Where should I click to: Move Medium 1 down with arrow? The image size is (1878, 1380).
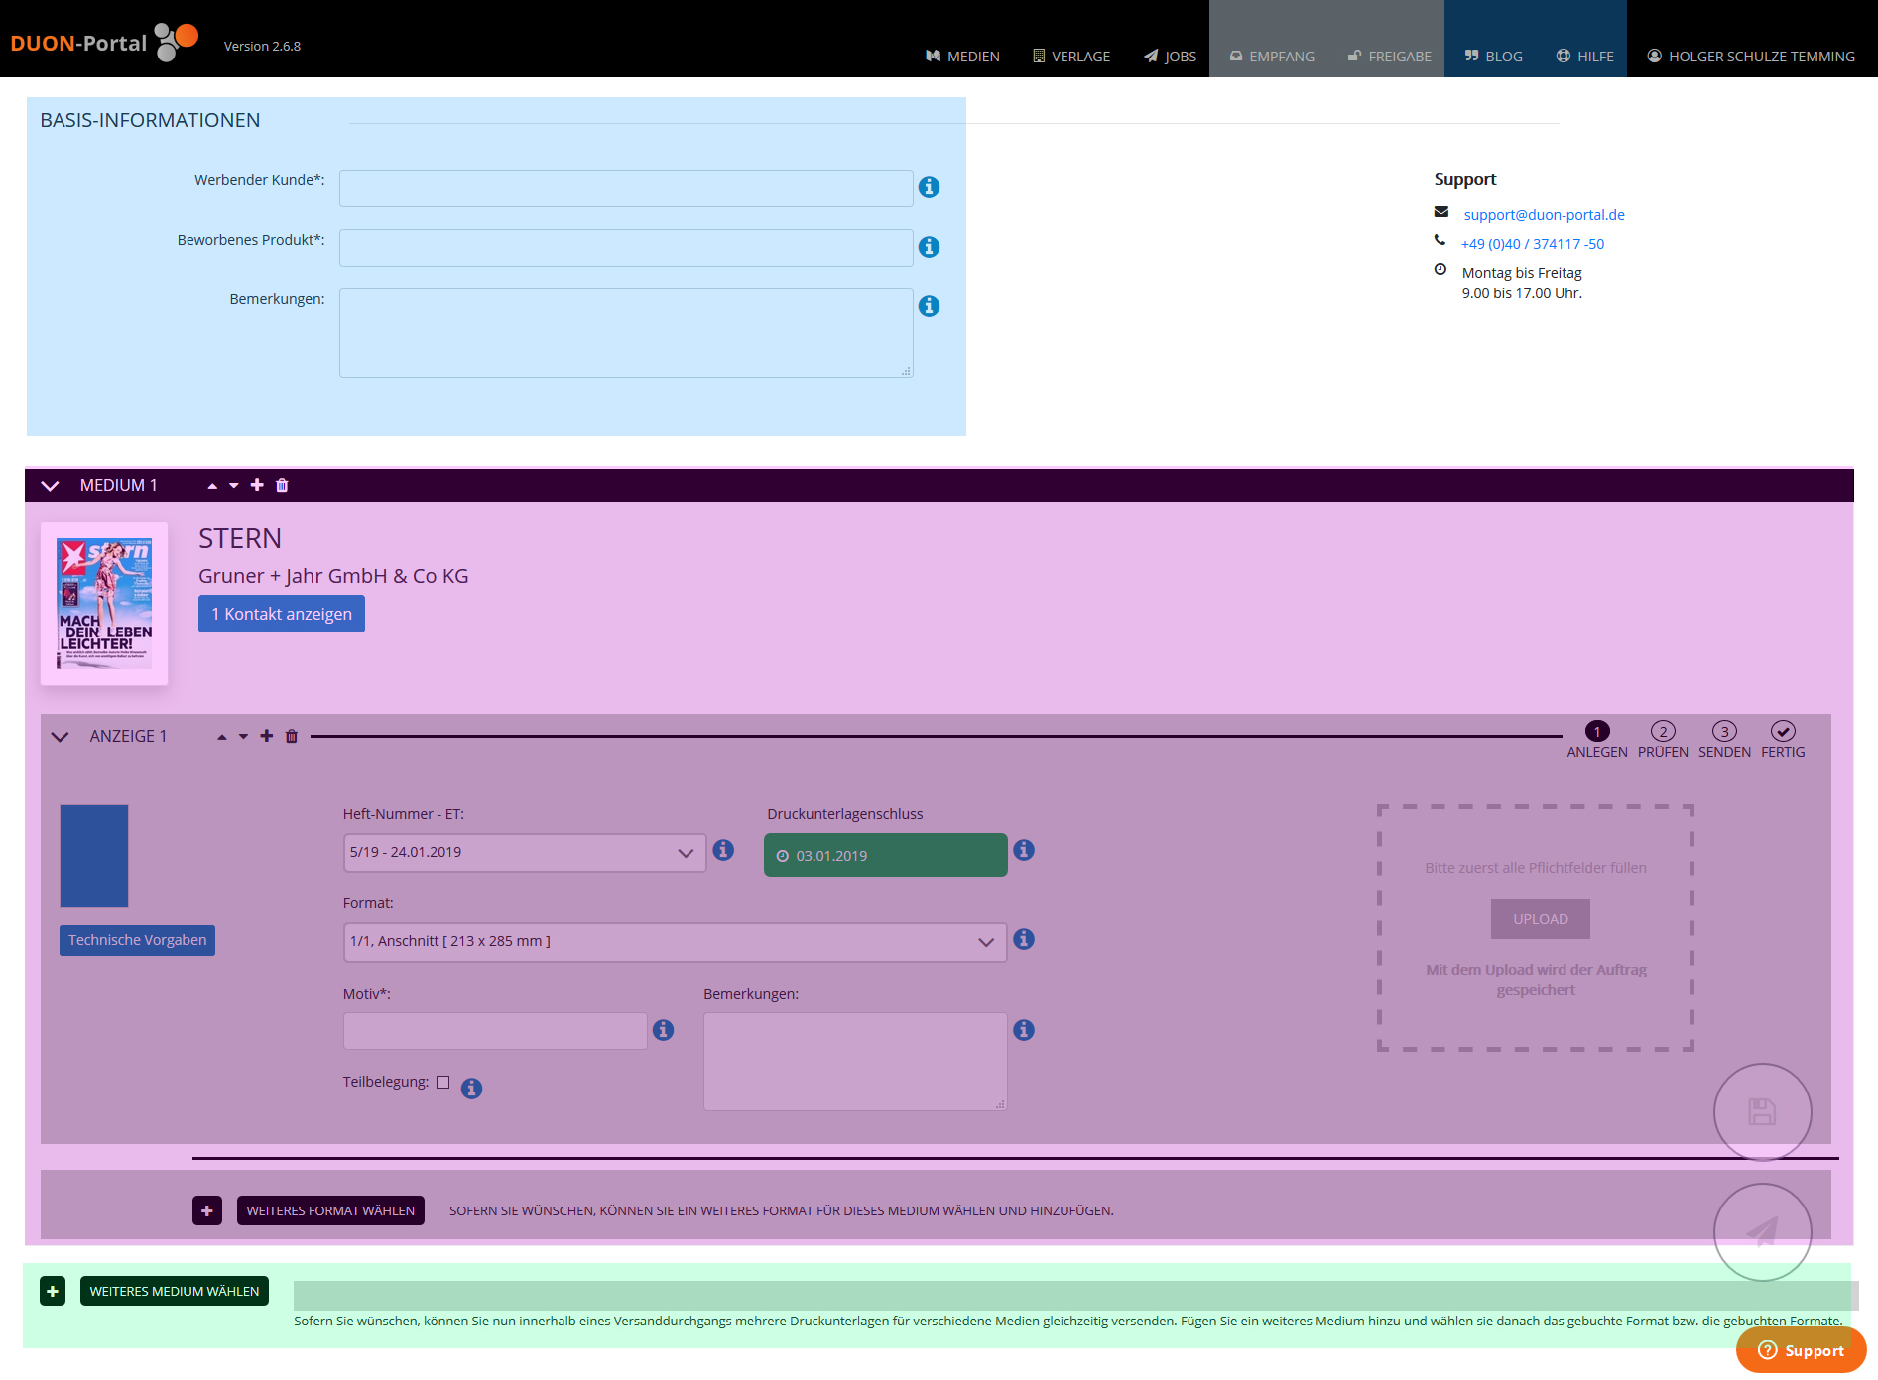234,486
